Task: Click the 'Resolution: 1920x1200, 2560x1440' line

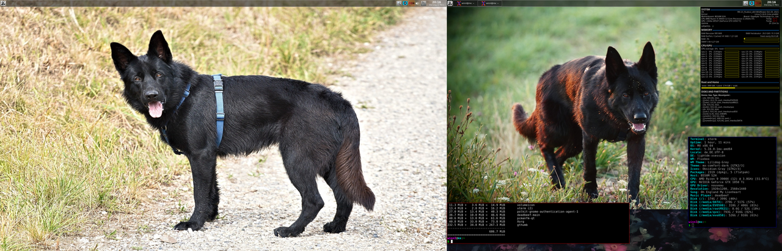Action: 718,189
